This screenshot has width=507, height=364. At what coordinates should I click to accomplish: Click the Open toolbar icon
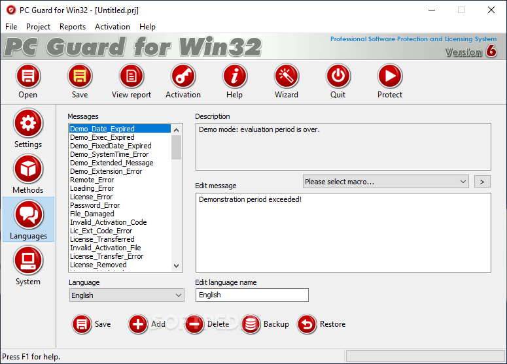coord(28,76)
